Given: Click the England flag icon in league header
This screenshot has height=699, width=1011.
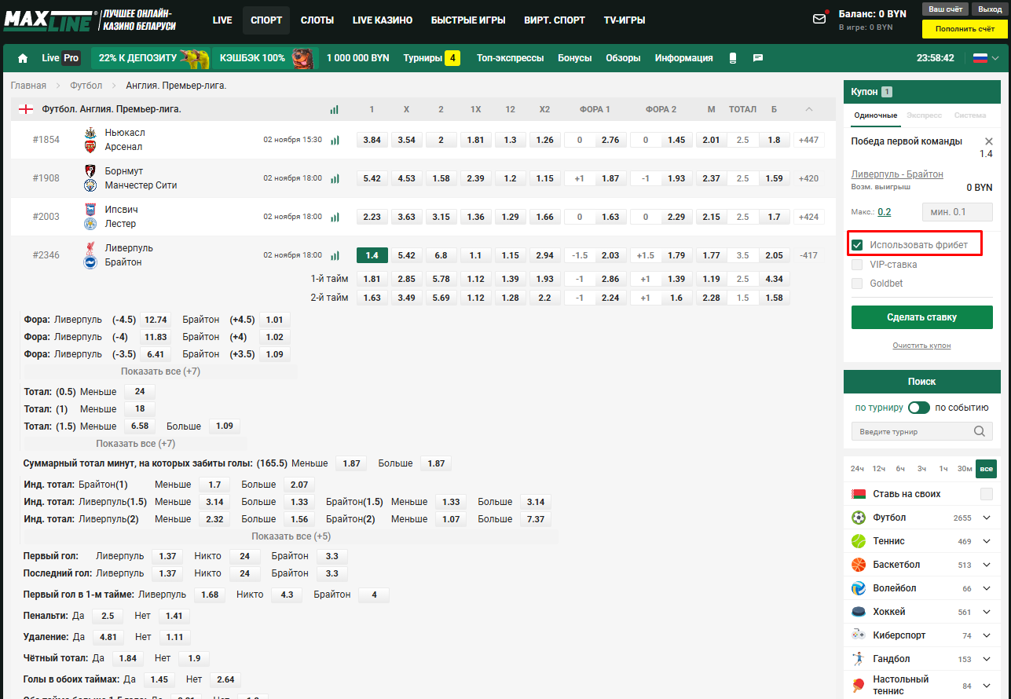Looking at the screenshot, I should pyautogui.click(x=26, y=109).
